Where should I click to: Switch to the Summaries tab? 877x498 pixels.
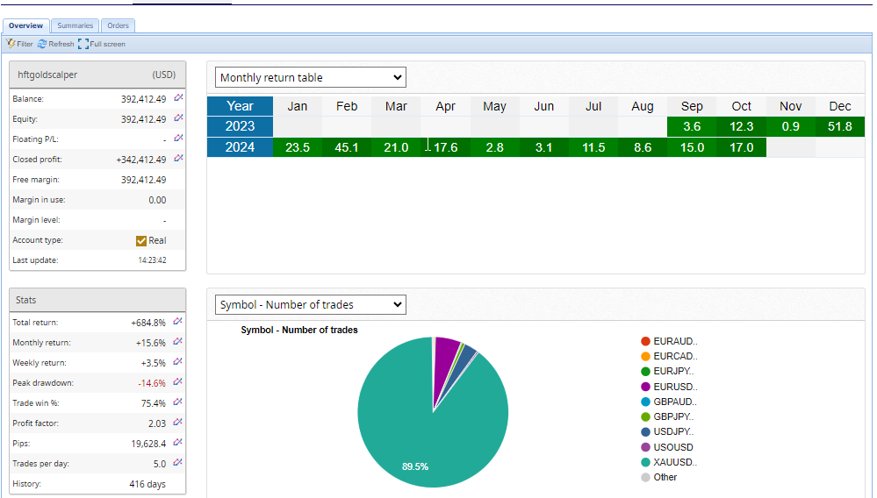coord(75,25)
